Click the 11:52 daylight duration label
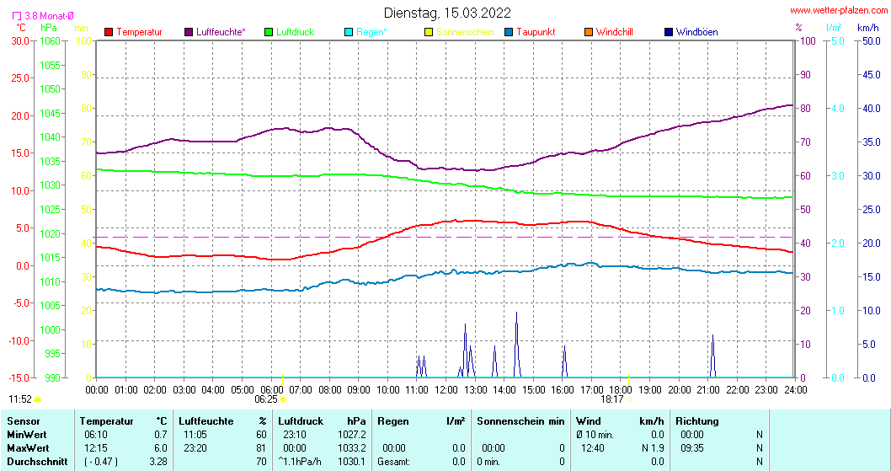 click(x=20, y=399)
